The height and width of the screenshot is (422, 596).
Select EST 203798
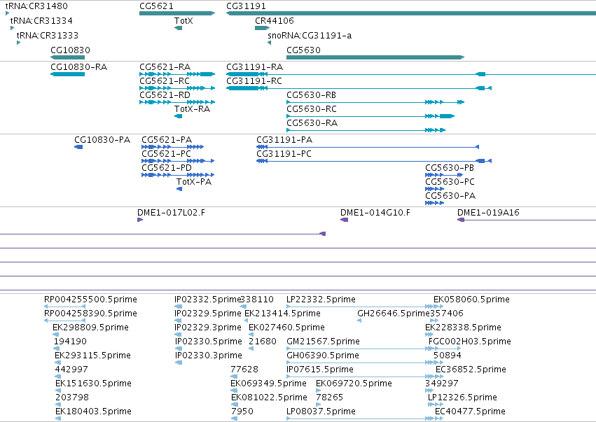pos(58,405)
